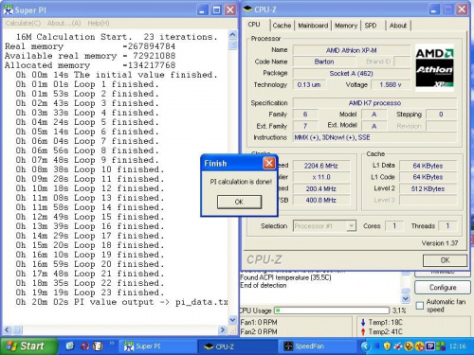Viewport: 474px width, 355px height.
Task: Switch to Mainboard tab in CPU-Z
Action: coord(313,26)
